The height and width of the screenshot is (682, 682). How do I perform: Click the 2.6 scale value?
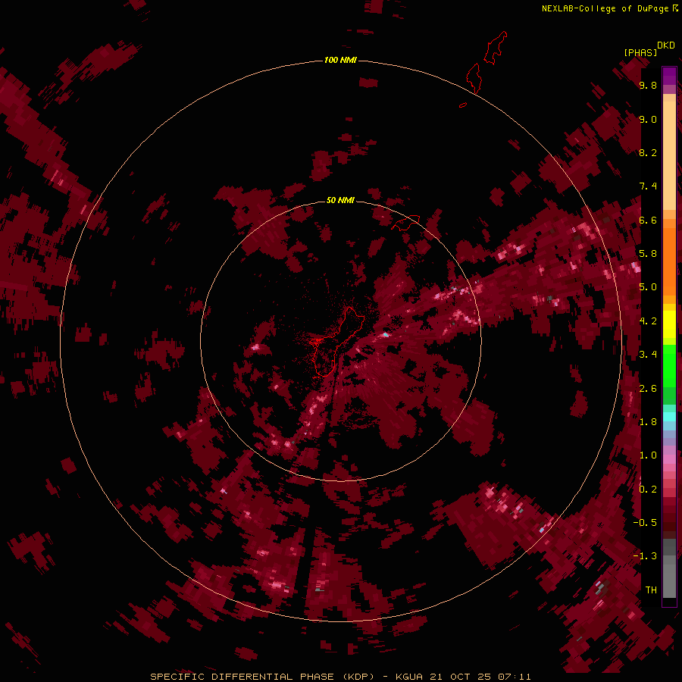click(x=648, y=389)
